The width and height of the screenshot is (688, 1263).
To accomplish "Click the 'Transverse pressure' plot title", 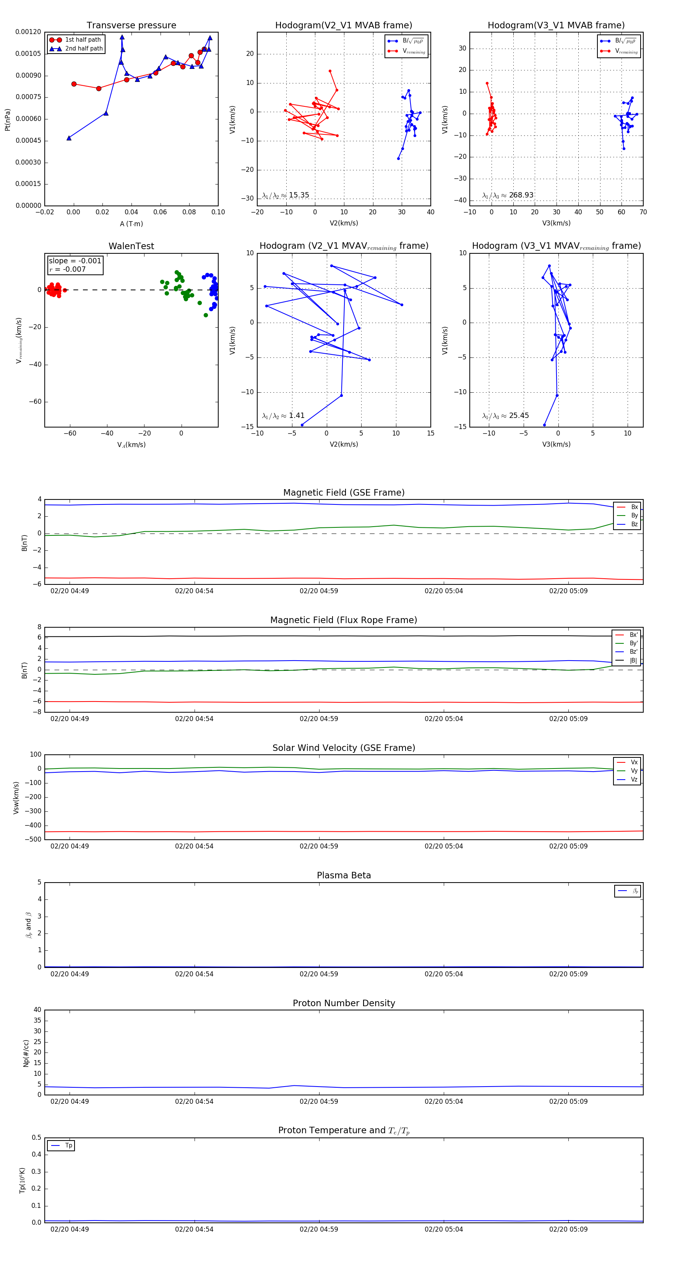I will click(131, 26).
